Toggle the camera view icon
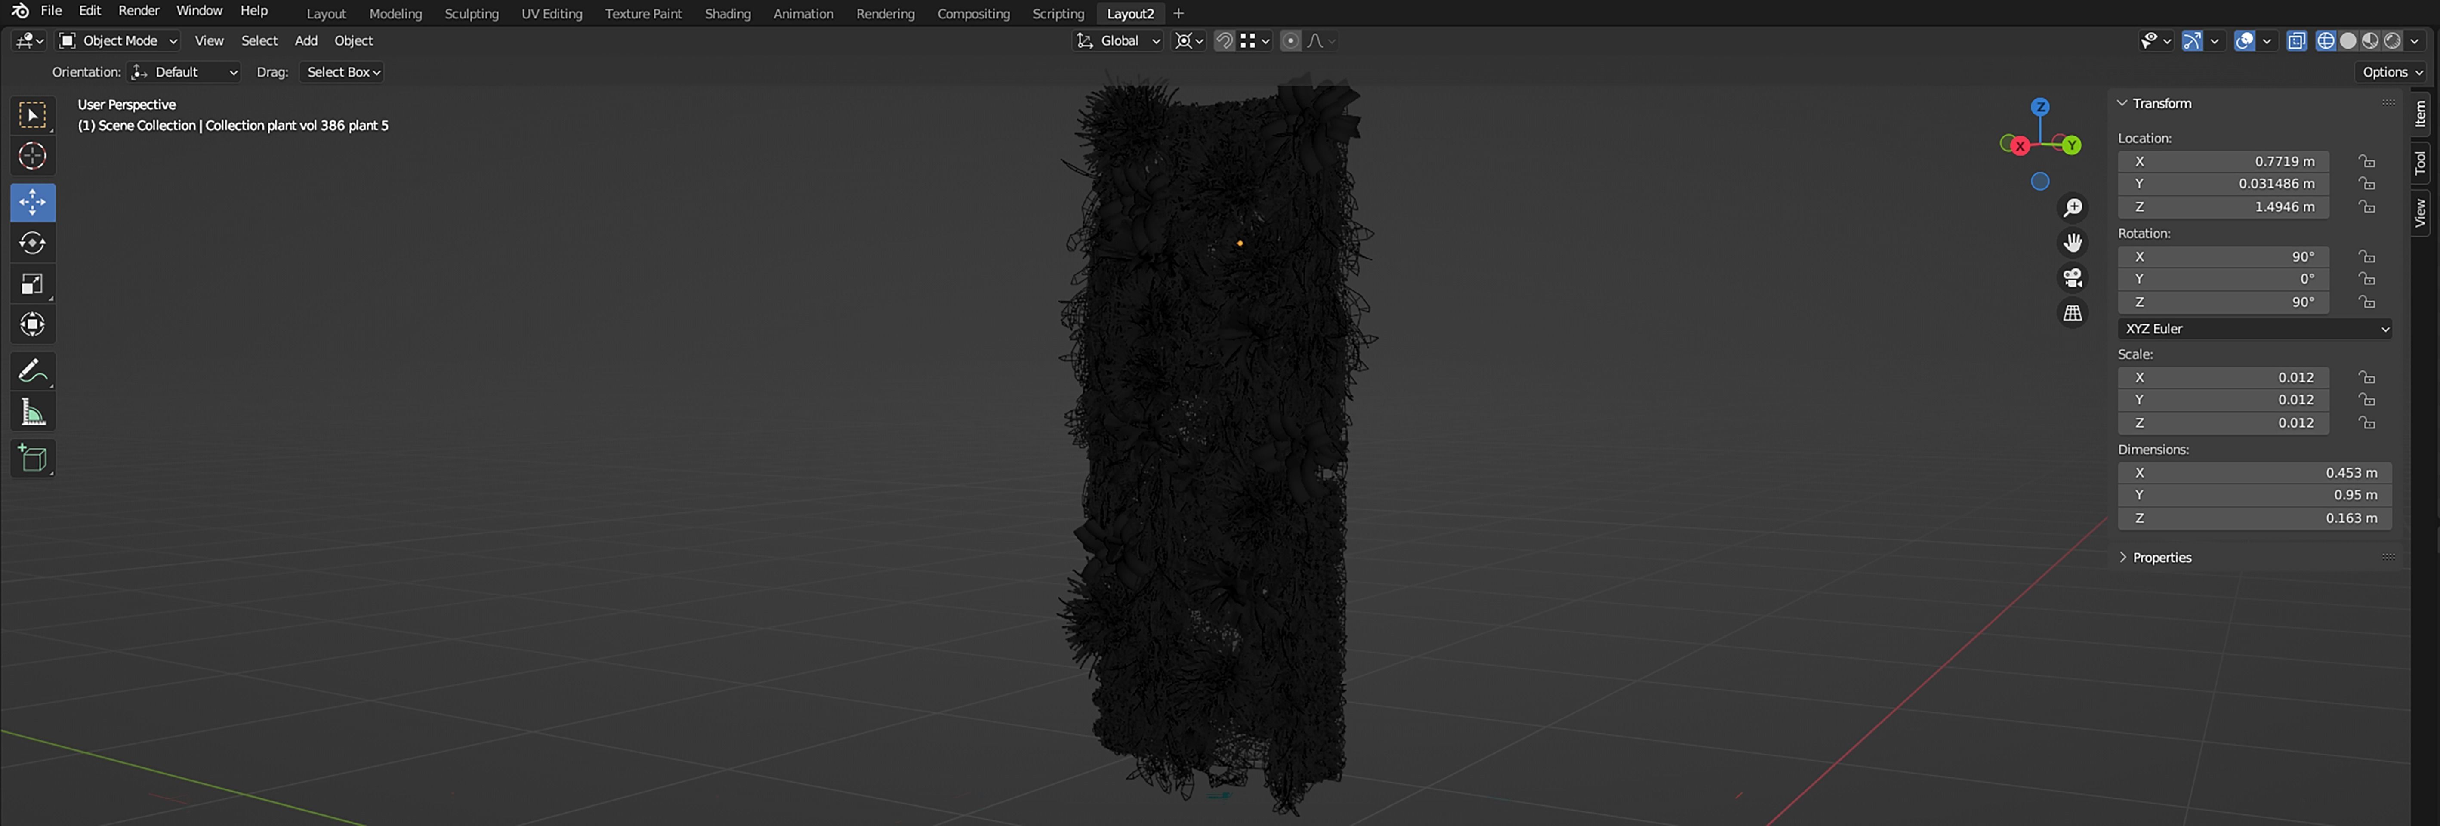The width and height of the screenshot is (2440, 826). click(2073, 277)
